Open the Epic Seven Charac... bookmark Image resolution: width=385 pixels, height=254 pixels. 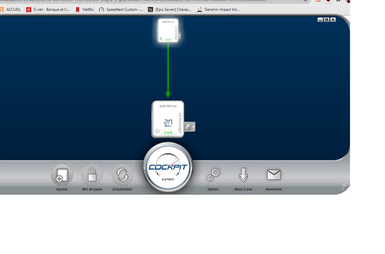coord(170,10)
